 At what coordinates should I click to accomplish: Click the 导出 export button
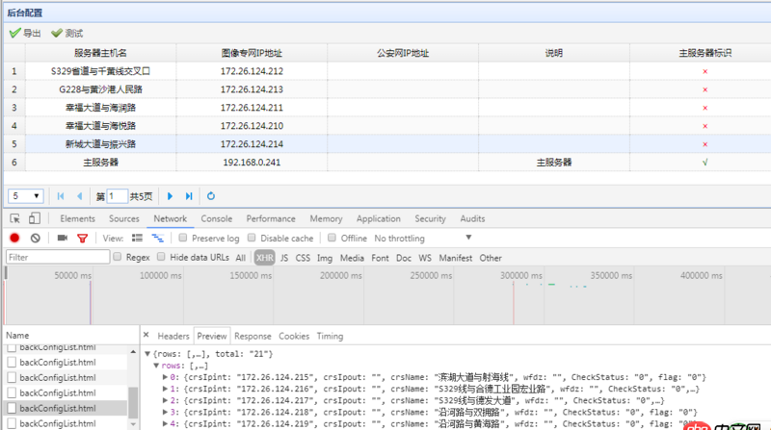[x=25, y=33]
